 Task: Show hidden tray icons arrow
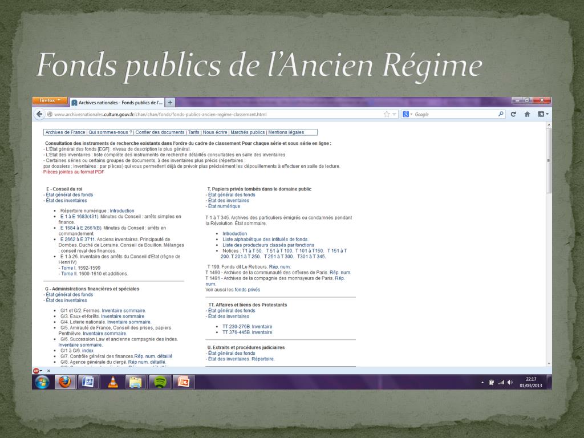tap(482, 383)
